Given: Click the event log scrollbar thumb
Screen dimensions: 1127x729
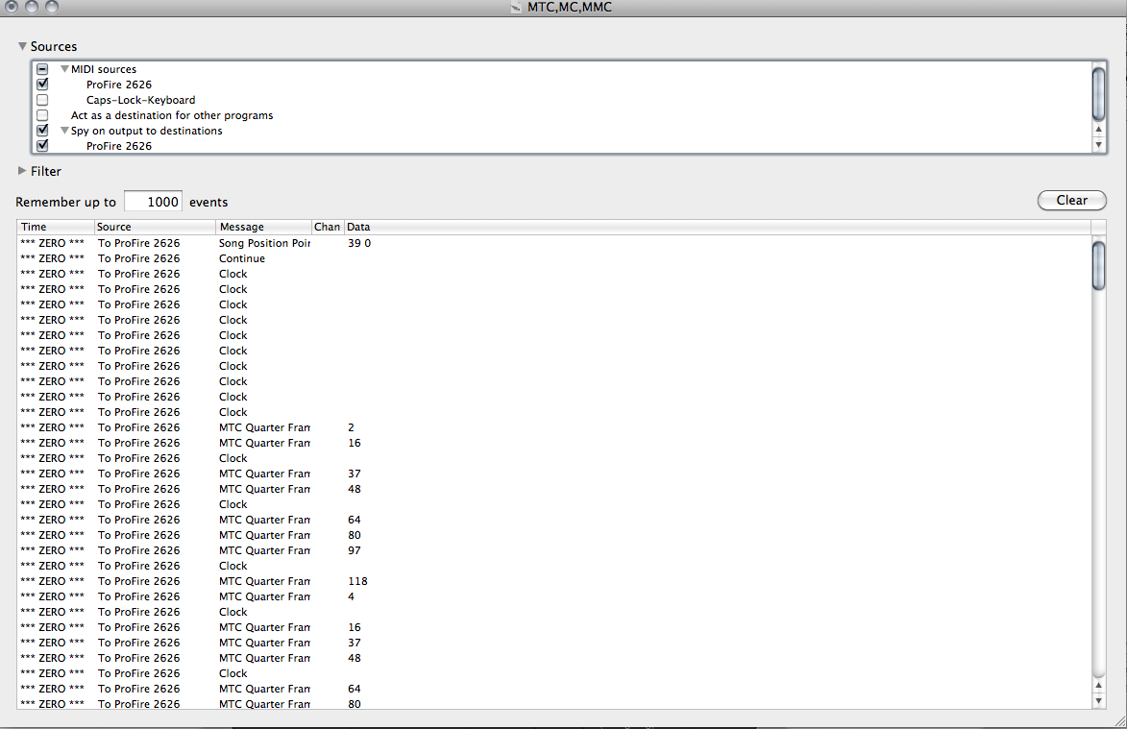Looking at the screenshot, I should pyautogui.click(x=1098, y=266).
